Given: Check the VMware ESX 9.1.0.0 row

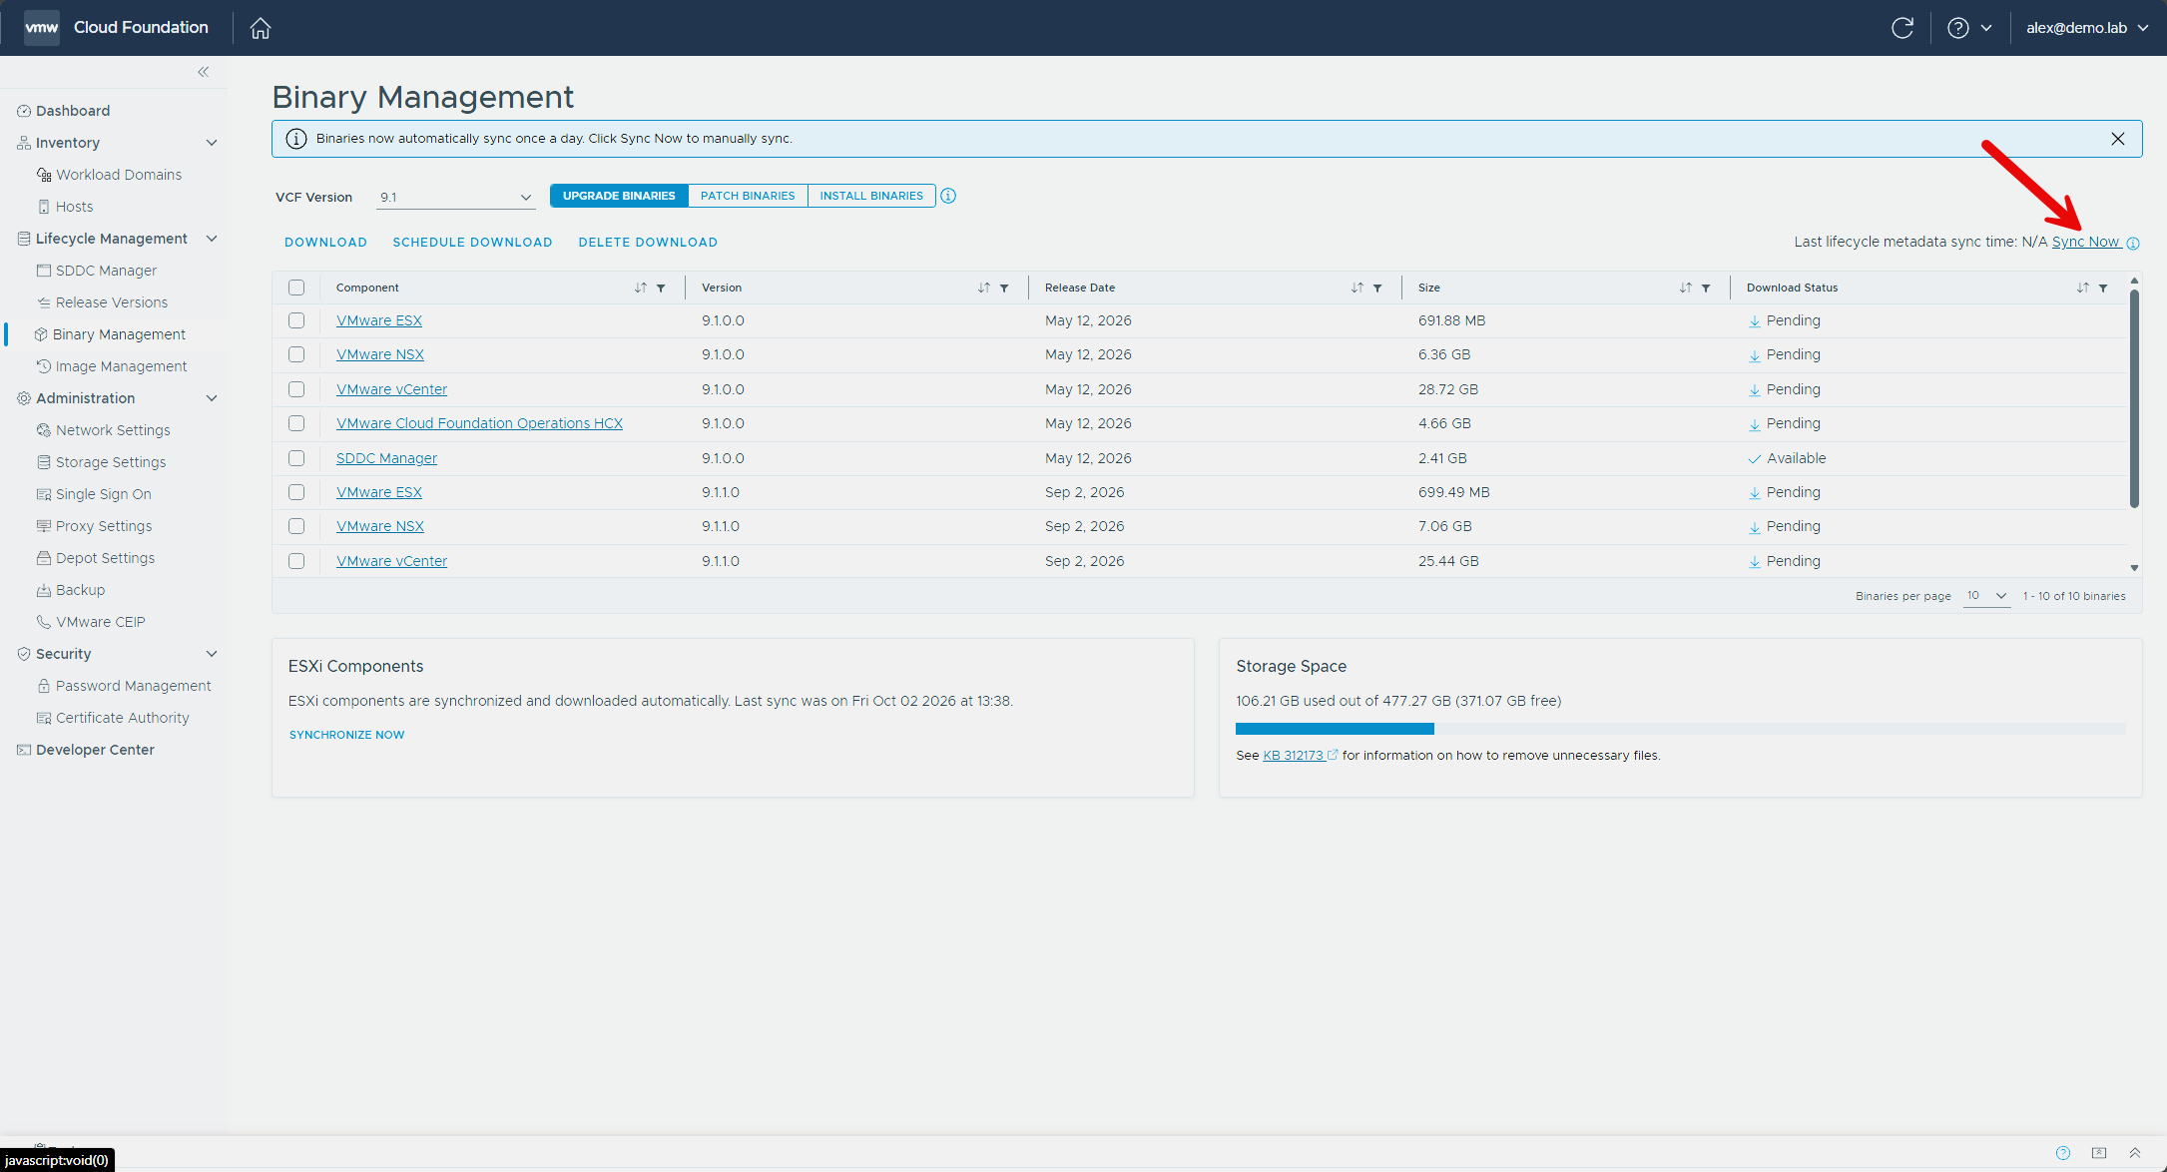Looking at the screenshot, I should pos(296,320).
